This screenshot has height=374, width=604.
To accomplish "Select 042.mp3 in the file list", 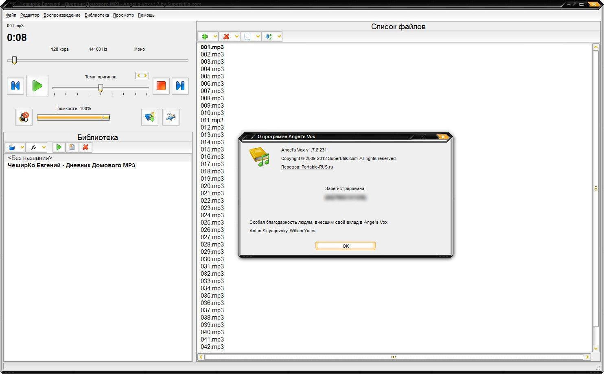I will pos(212,347).
